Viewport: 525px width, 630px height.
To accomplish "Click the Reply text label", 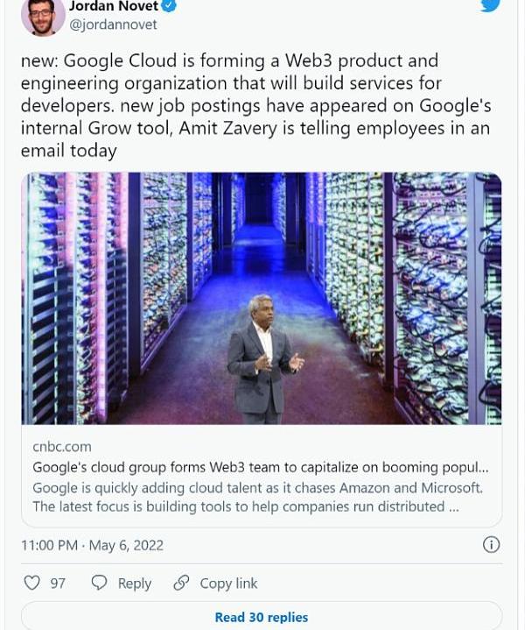I will (x=135, y=583).
